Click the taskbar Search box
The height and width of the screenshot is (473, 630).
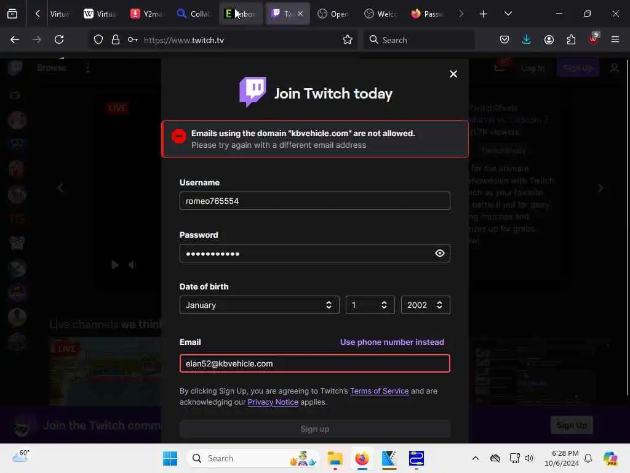[253, 458]
